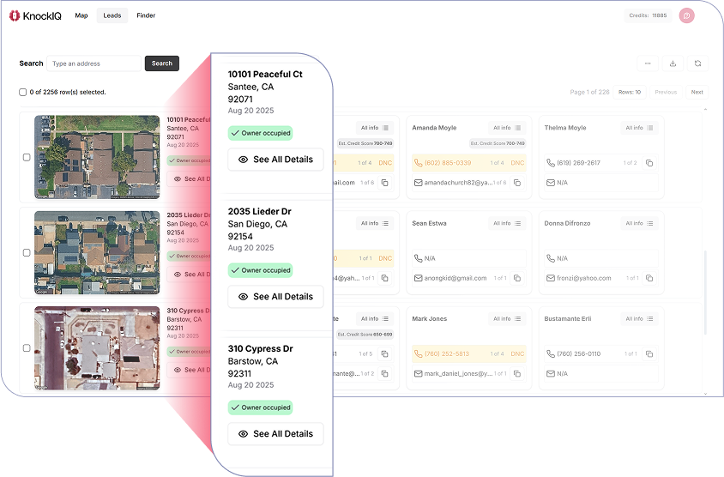Click the refresh icon at top right
Screen dimensions: 724x477
pyautogui.click(x=698, y=63)
